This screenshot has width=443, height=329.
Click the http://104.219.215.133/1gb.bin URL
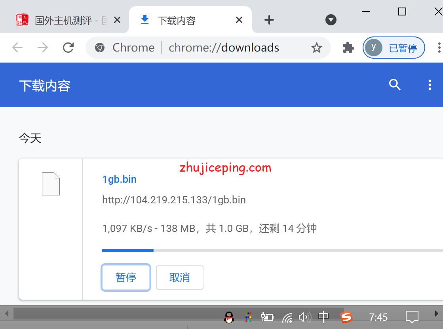174,200
